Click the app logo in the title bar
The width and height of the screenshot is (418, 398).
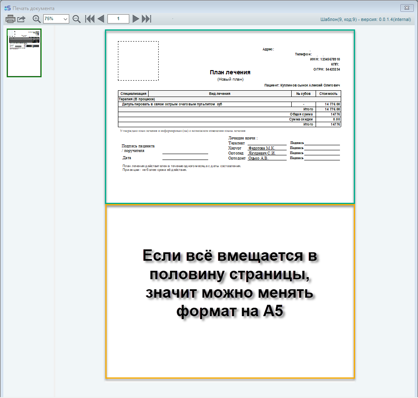click(x=7, y=8)
